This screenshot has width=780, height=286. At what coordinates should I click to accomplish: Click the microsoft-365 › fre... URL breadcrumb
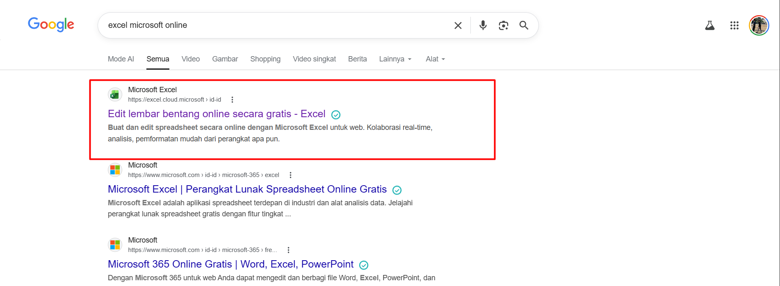[203, 250]
